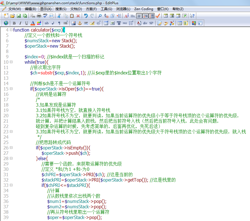Pick font color with red A
This screenshot has height=221, width=250.
pos(33,23)
